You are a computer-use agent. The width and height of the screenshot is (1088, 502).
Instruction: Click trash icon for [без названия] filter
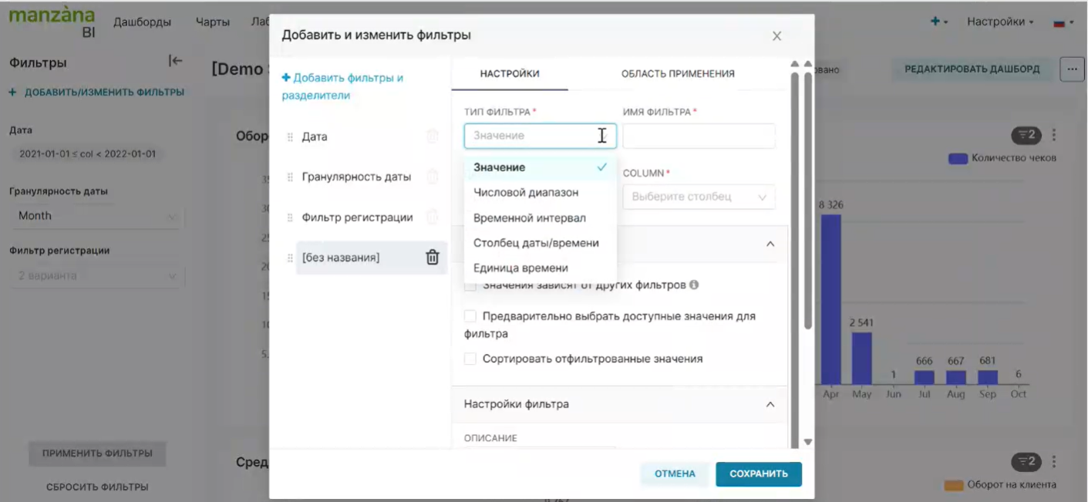click(433, 258)
